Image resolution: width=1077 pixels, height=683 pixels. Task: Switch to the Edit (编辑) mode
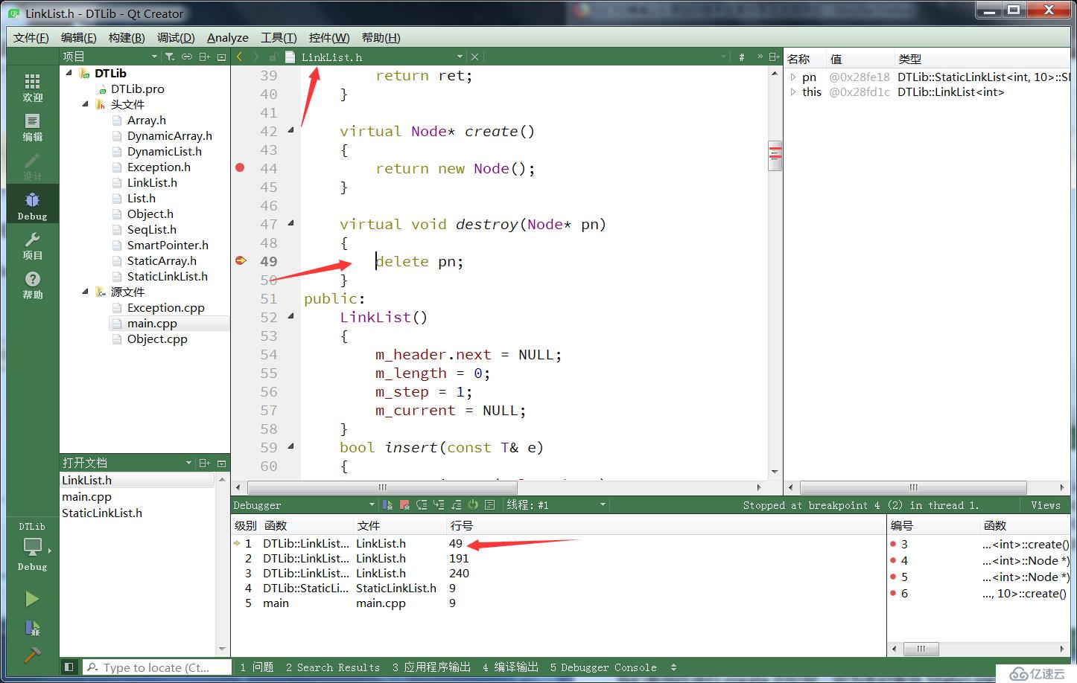(x=32, y=126)
